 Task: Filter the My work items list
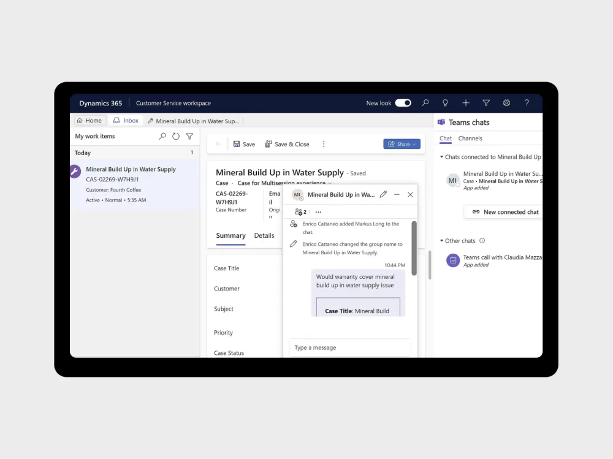(x=189, y=136)
